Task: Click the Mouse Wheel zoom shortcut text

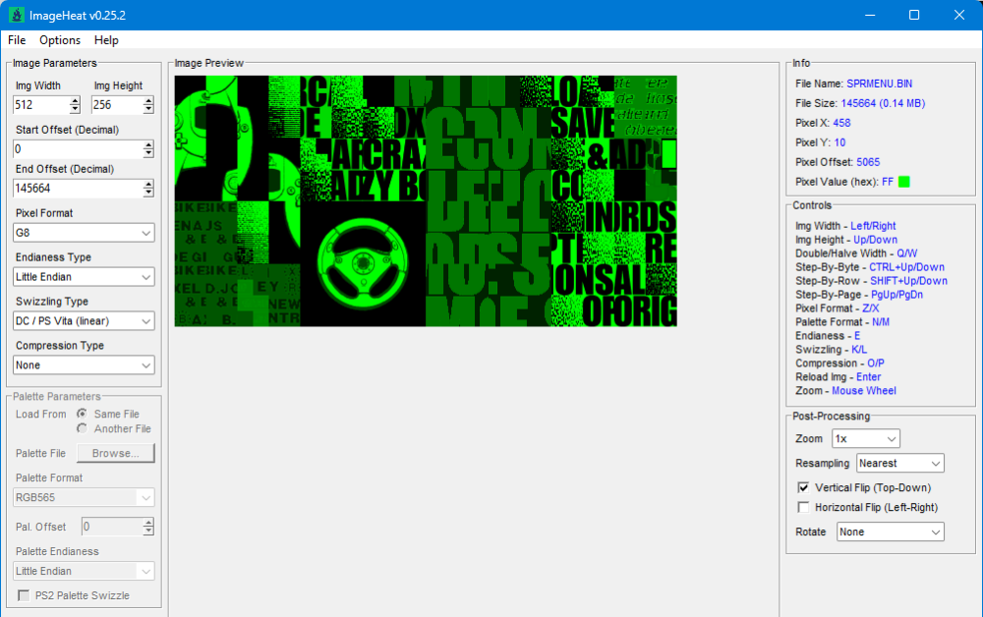Action: coord(863,391)
